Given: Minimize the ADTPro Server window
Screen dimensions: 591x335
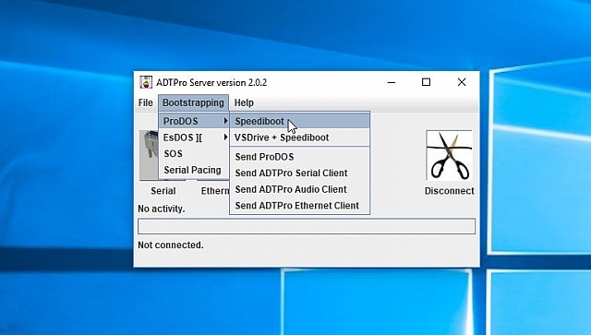Looking at the screenshot, I should coord(392,82).
